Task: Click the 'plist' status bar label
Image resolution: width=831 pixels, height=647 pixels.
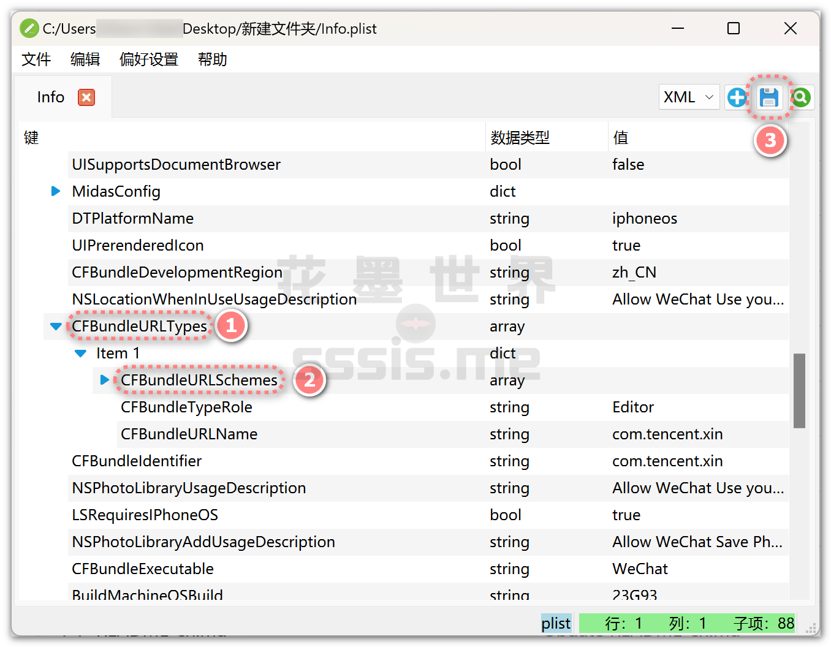Action: tap(556, 623)
